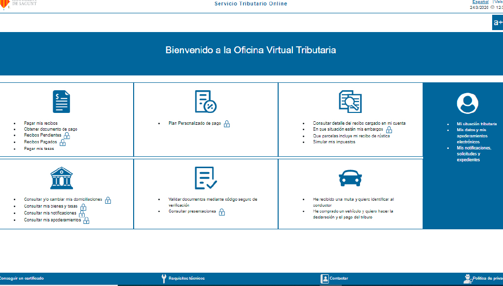Click the padlock next to Consultar mis apoderamientos
503x286 pixels.
coord(87,220)
